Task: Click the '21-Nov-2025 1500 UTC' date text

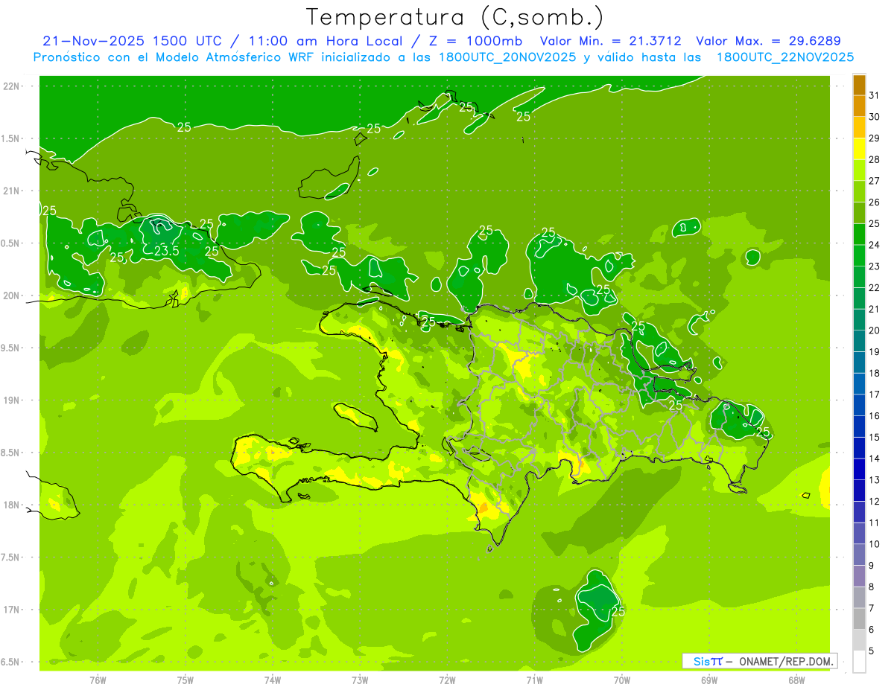Action: tap(133, 41)
